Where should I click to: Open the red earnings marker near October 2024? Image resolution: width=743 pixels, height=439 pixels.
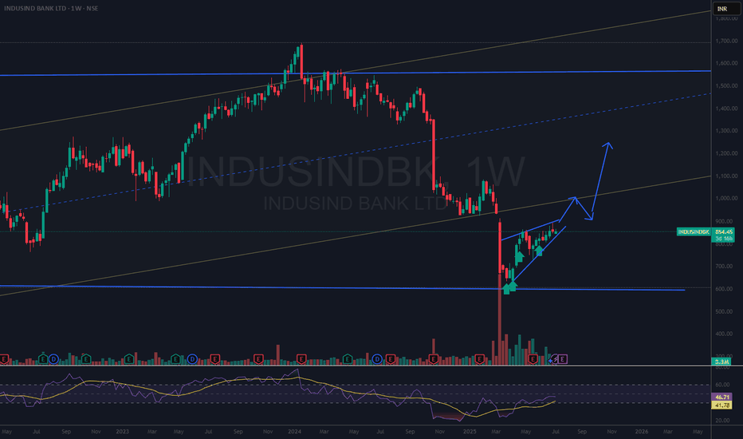(433, 359)
